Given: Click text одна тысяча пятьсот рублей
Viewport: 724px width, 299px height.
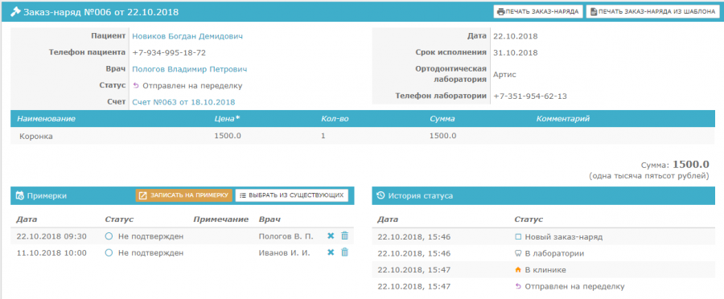Looking at the screenshot, I should (x=648, y=176).
